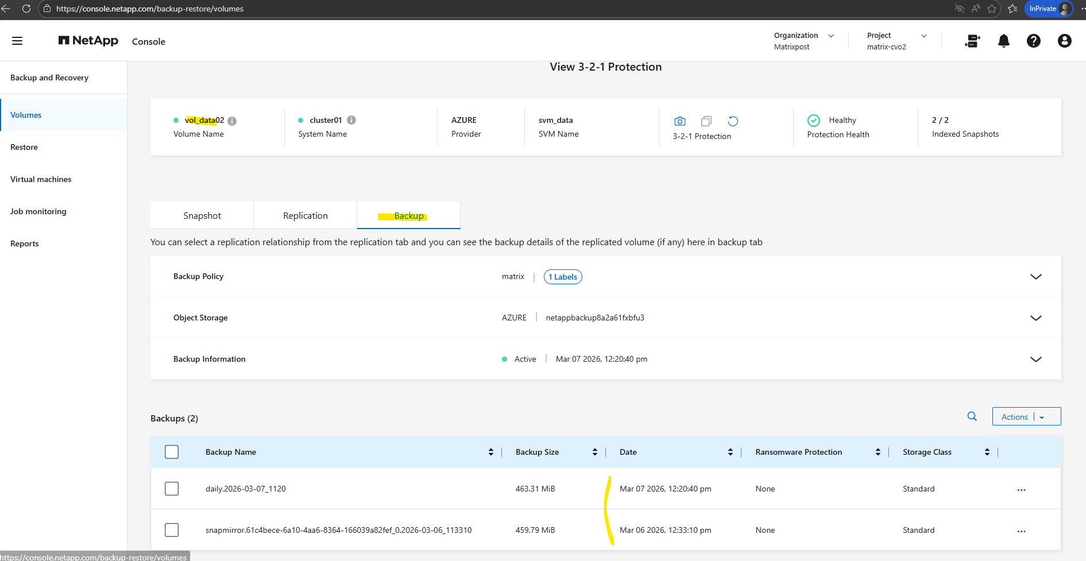Switch to the Replication tab

click(305, 216)
